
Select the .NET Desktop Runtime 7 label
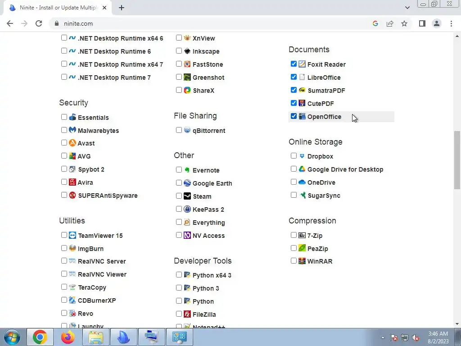coord(114,77)
